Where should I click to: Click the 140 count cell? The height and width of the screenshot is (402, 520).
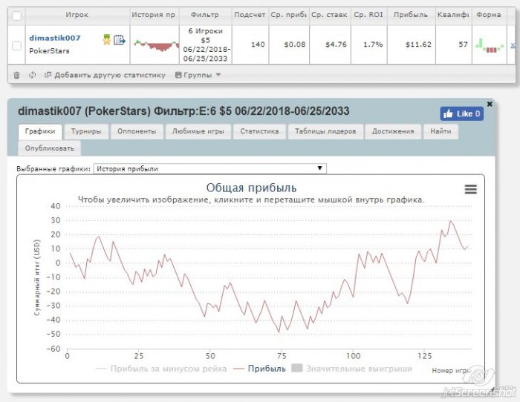(x=250, y=45)
